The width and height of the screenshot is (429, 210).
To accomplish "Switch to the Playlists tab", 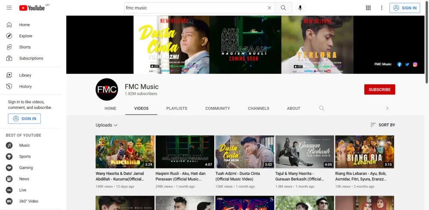I will [x=177, y=108].
